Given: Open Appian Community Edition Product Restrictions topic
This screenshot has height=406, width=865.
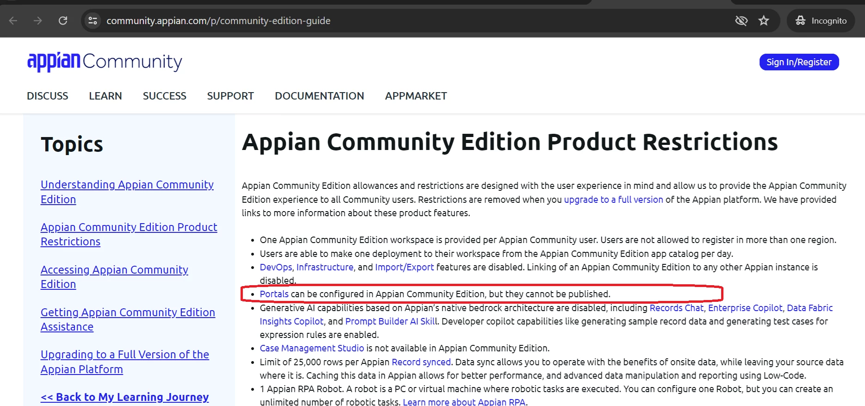Looking at the screenshot, I should [129, 234].
